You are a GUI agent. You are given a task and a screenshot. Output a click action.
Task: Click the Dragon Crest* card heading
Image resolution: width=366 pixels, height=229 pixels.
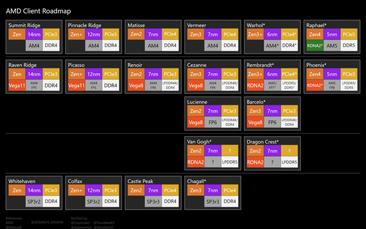[263, 142]
